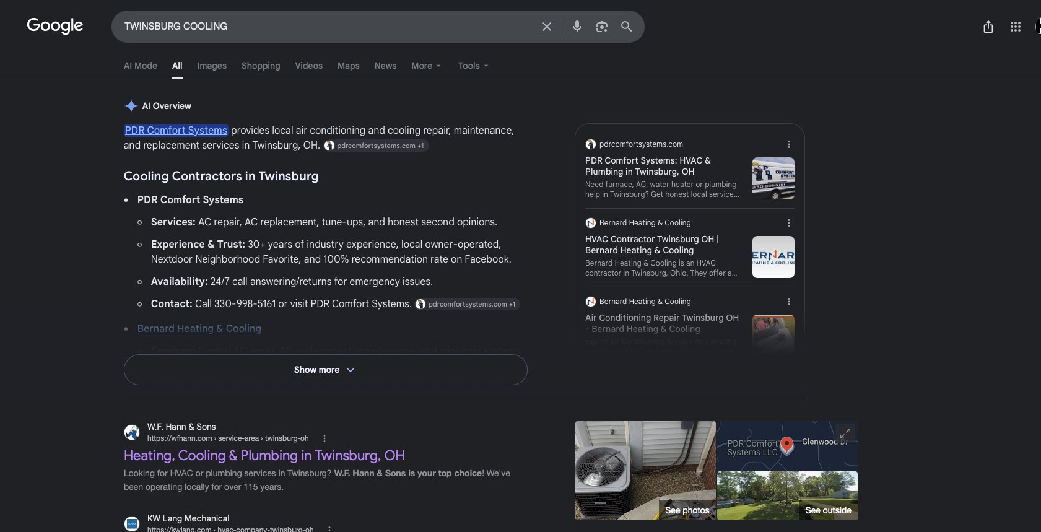Open PDR Comfort Systems: HVAC & Plumbing card
This screenshot has height=532, width=1041.
(x=648, y=166)
